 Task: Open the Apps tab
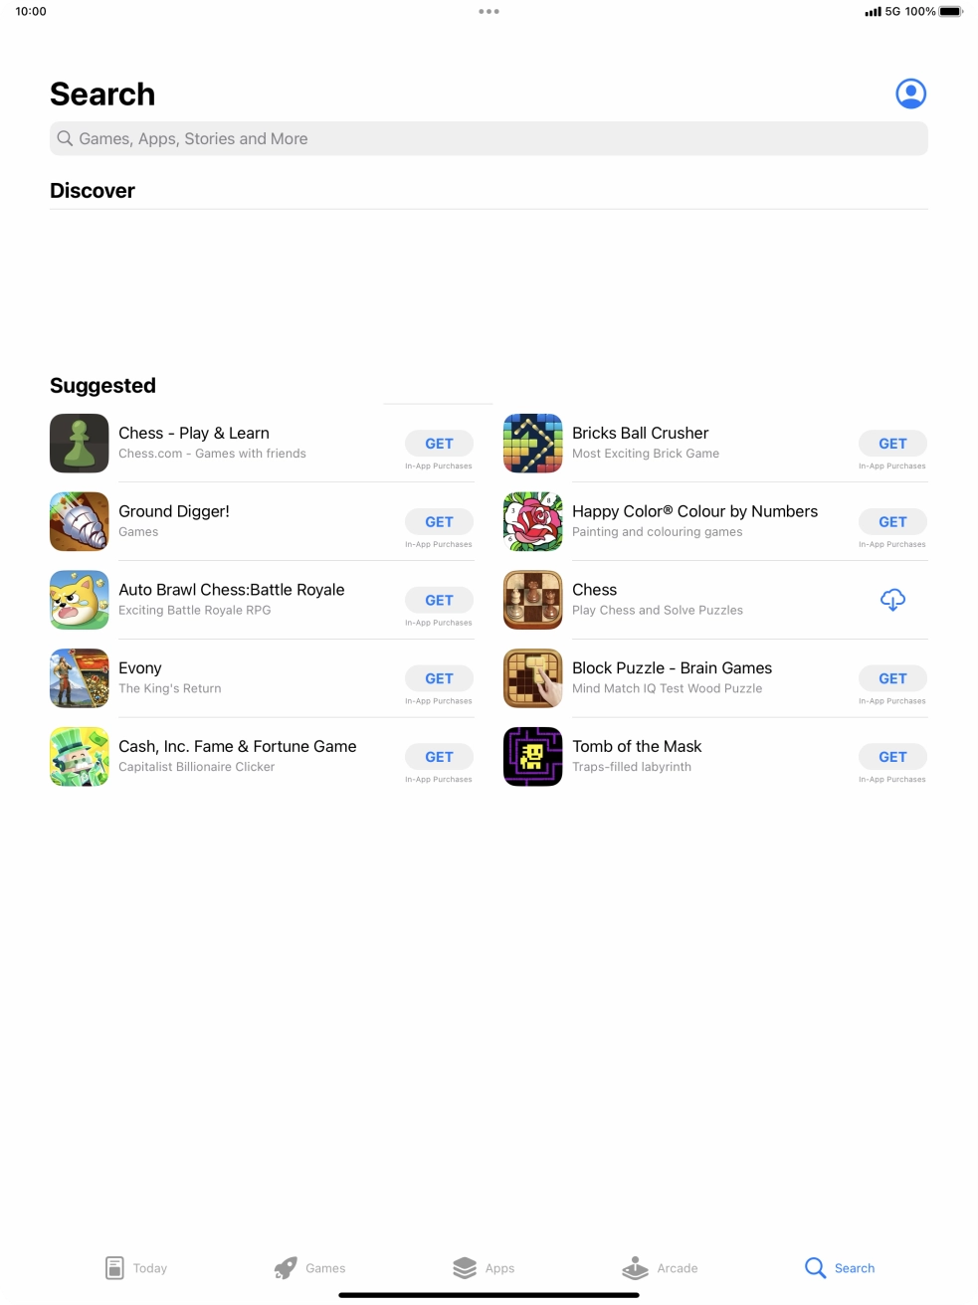click(x=484, y=1268)
